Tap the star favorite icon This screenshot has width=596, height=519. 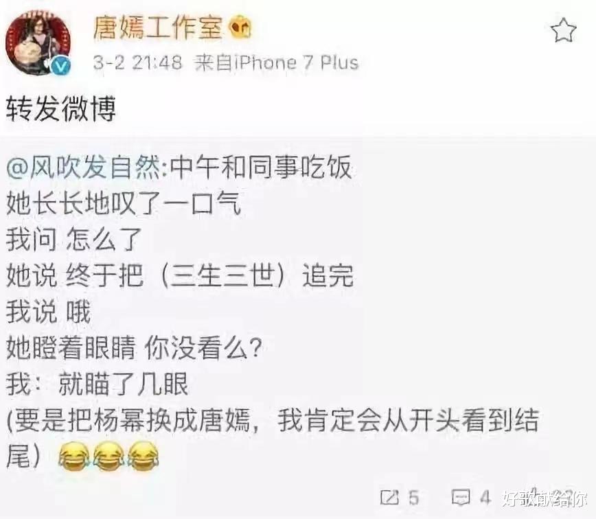[x=563, y=30]
